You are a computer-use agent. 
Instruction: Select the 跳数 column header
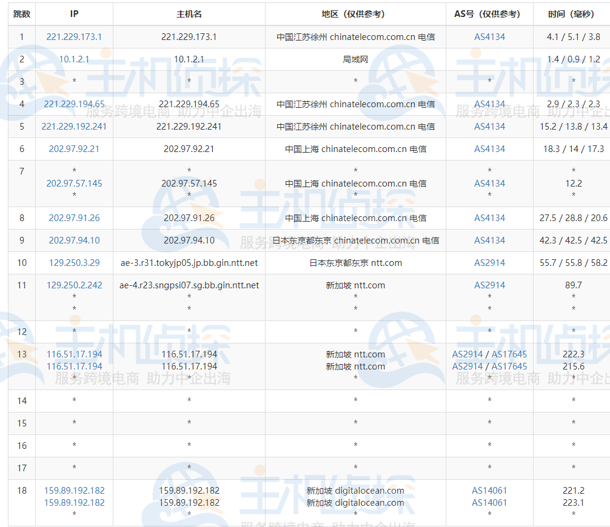click(x=22, y=15)
